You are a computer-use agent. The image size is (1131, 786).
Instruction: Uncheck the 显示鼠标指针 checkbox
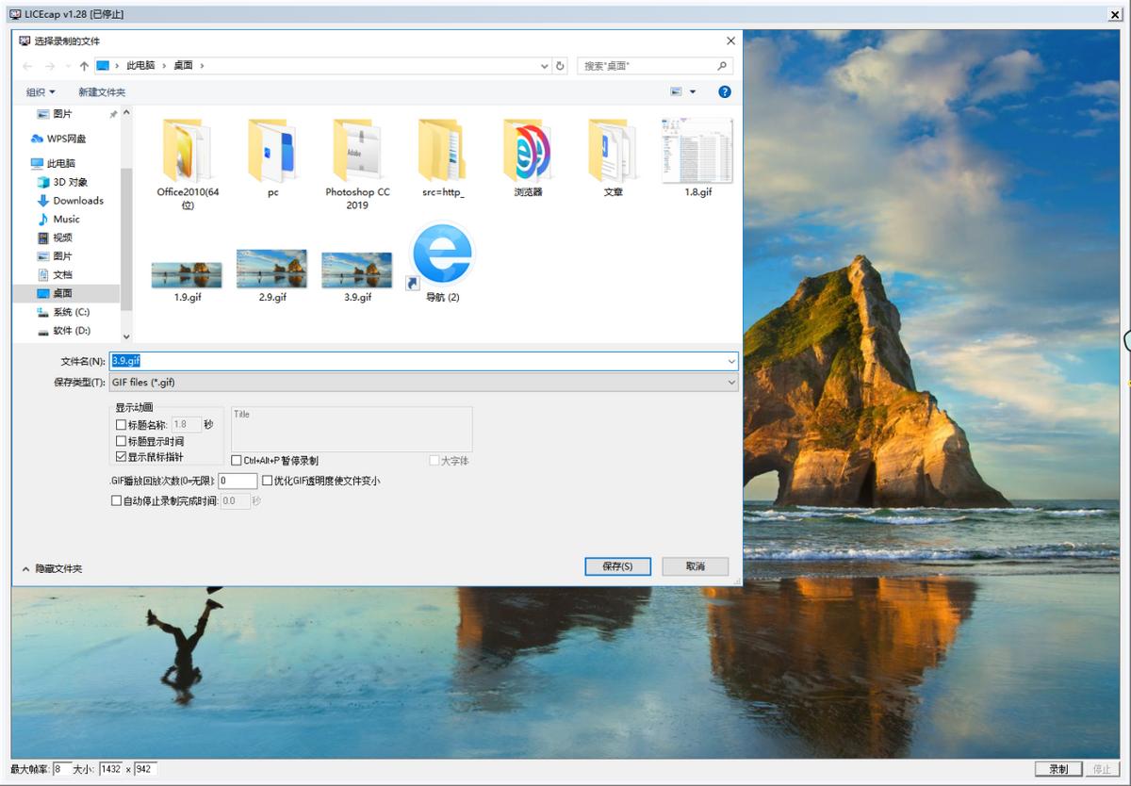(x=121, y=456)
